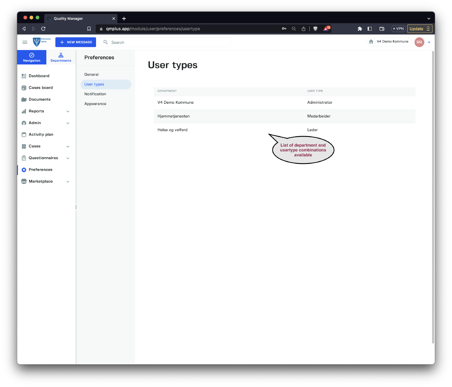This screenshot has height=387, width=452.
Task: Toggle the VPN button in the browser
Action: pyautogui.click(x=398, y=29)
